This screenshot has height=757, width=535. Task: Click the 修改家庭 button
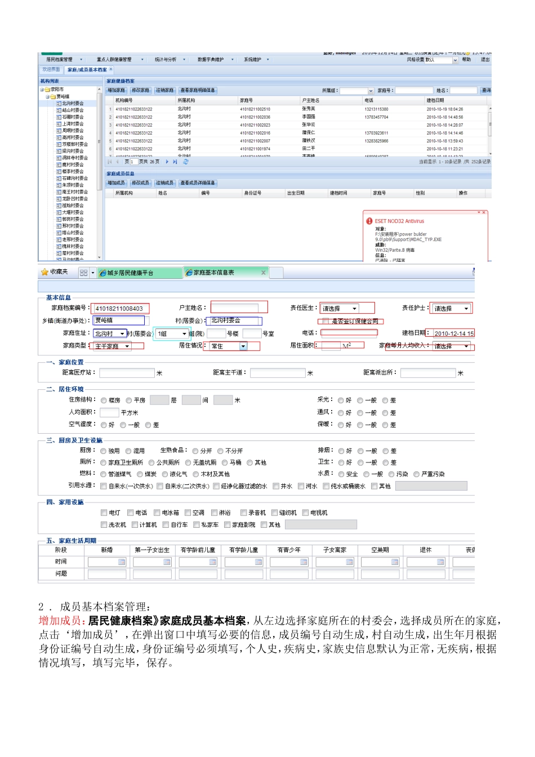pos(141,90)
